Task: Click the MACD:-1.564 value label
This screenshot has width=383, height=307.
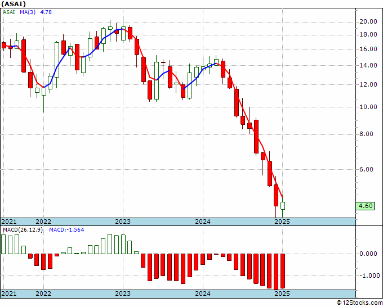Action: point(66,230)
